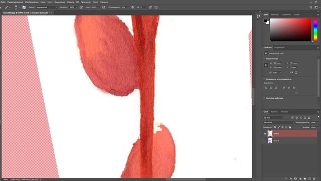Lock all padlock icon
This screenshot has height=181, width=321.
tap(290, 127)
